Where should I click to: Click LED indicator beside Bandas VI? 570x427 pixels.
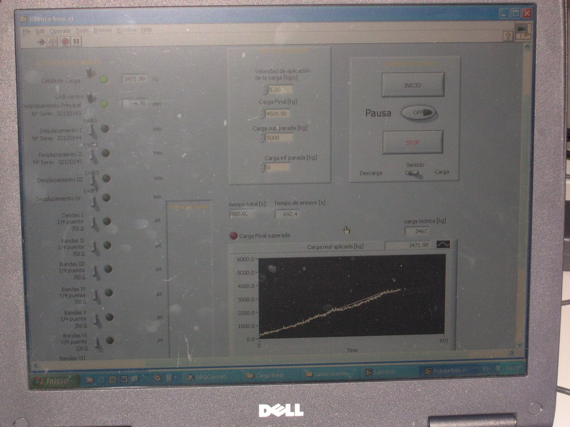click(110, 341)
